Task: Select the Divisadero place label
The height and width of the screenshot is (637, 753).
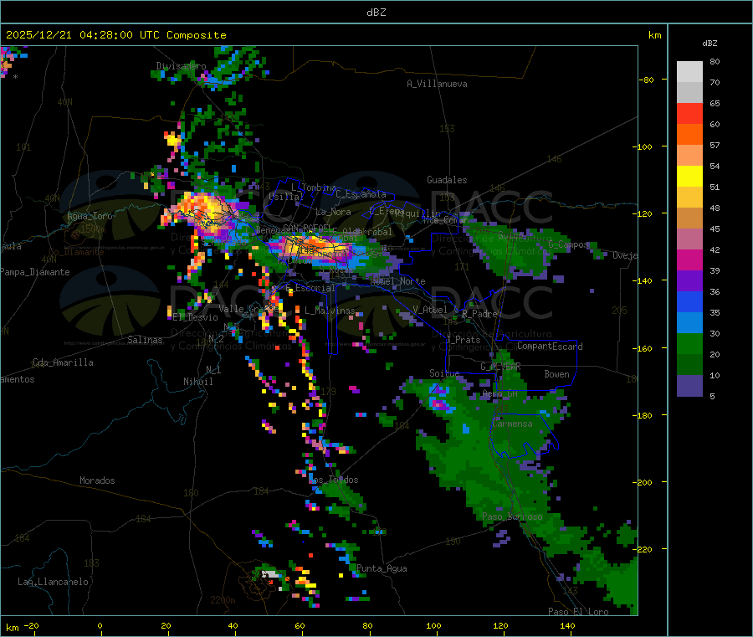Action: (x=181, y=66)
